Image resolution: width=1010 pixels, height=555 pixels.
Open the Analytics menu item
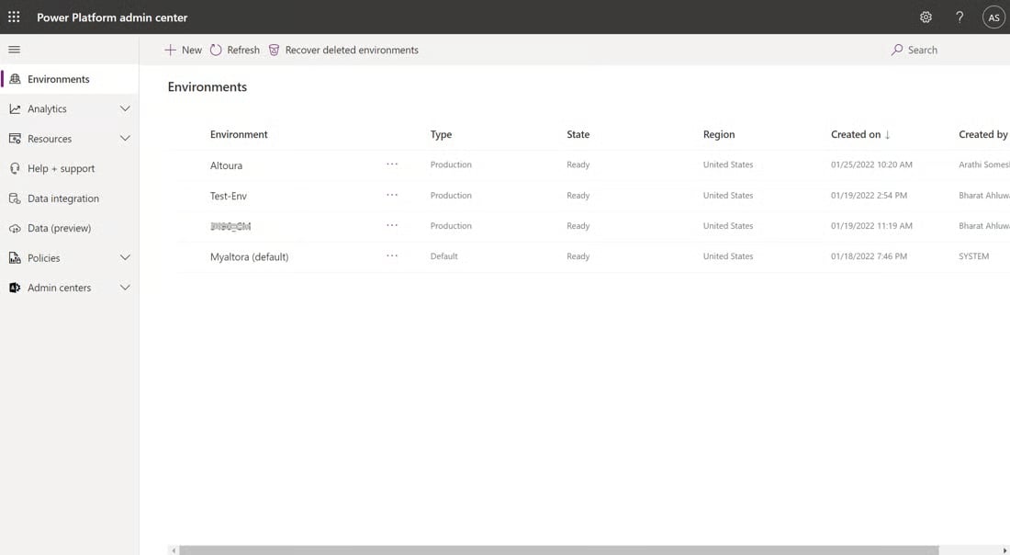pyautogui.click(x=69, y=109)
